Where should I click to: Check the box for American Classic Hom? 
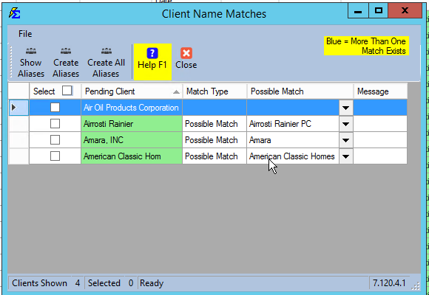click(55, 156)
